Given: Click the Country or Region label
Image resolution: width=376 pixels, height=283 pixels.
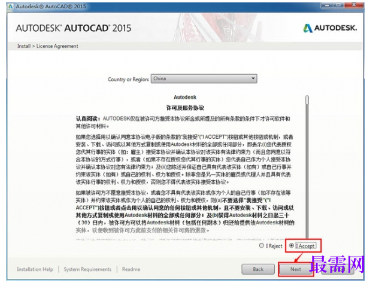Looking at the screenshot, I should coord(129,79).
